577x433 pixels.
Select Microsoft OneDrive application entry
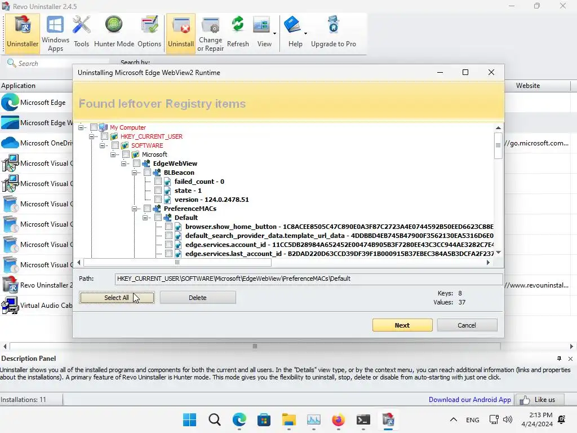click(x=37, y=143)
